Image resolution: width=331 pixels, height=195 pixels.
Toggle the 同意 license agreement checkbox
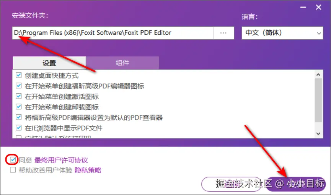tap(13, 160)
